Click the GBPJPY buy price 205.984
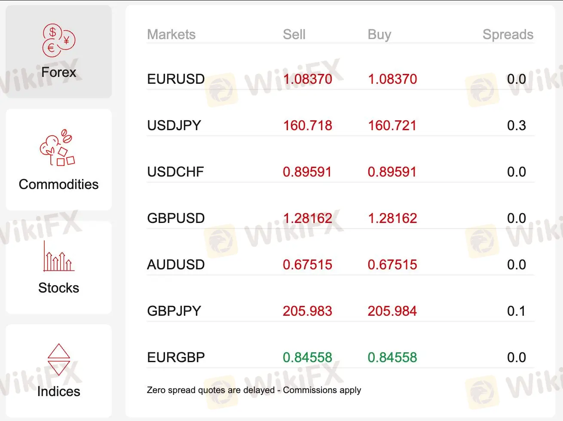 392,311
